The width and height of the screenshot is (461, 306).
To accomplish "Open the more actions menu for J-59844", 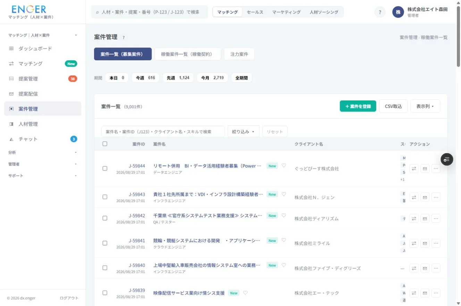I will coord(436,169).
